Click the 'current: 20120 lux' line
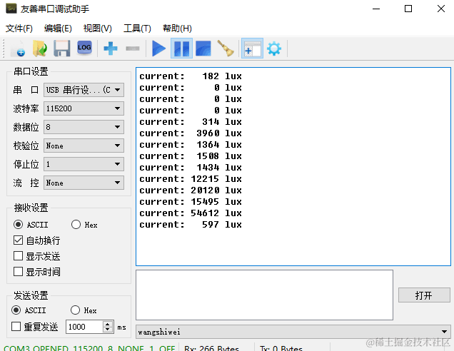The height and width of the screenshot is (351, 454). 191,190
